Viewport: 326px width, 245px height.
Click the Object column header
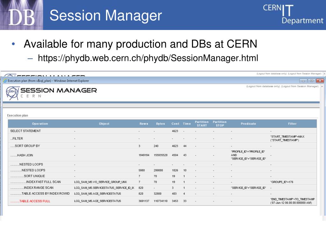click(104, 123)
